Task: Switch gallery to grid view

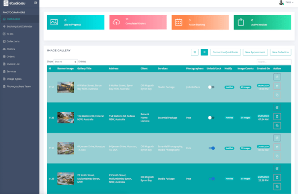Action: point(195,52)
